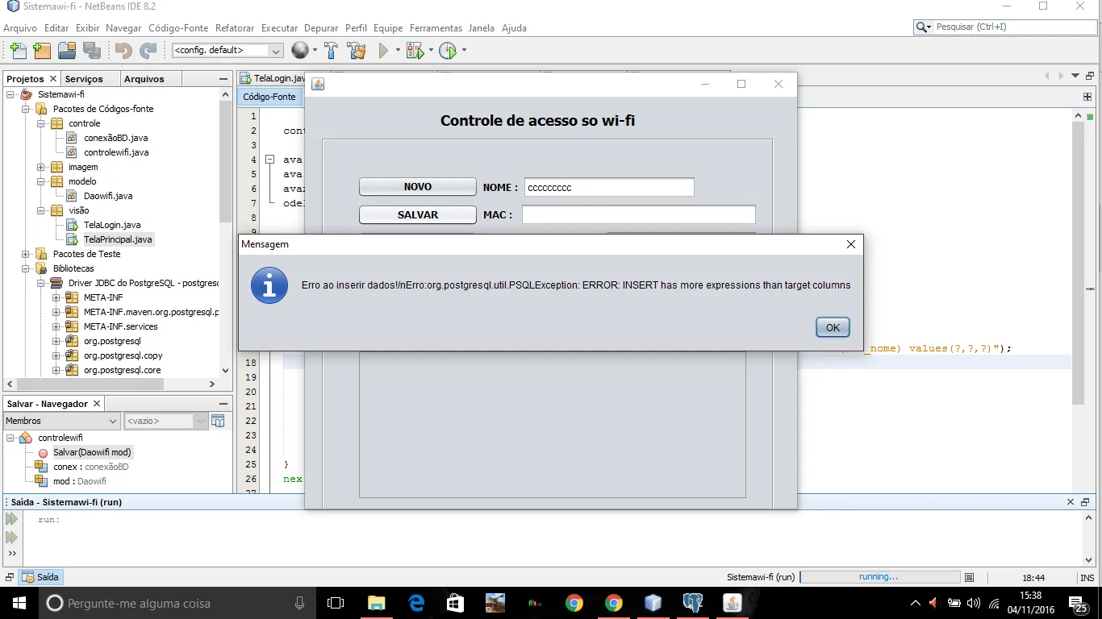This screenshot has height=619, width=1102.
Task: Open File Explorer from the taskbar
Action: tap(377, 603)
